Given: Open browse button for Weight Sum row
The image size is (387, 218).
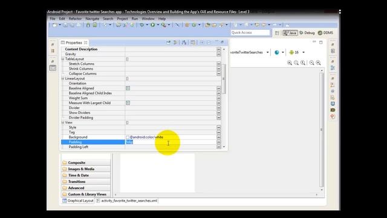Looking at the screenshot, I should pos(219,98).
